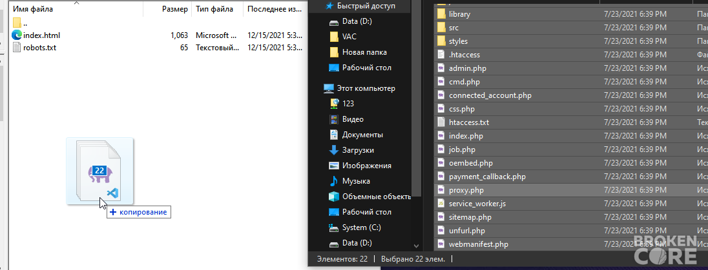This screenshot has width=708, height=270.
Task: Click the styles folder icon
Action: [x=441, y=41]
